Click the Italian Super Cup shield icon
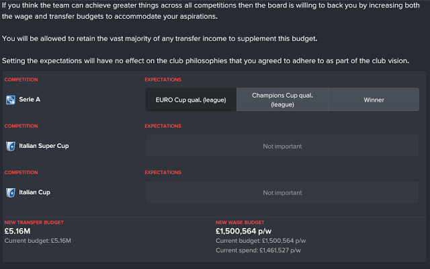The image size is (430, 269). point(11,146)
